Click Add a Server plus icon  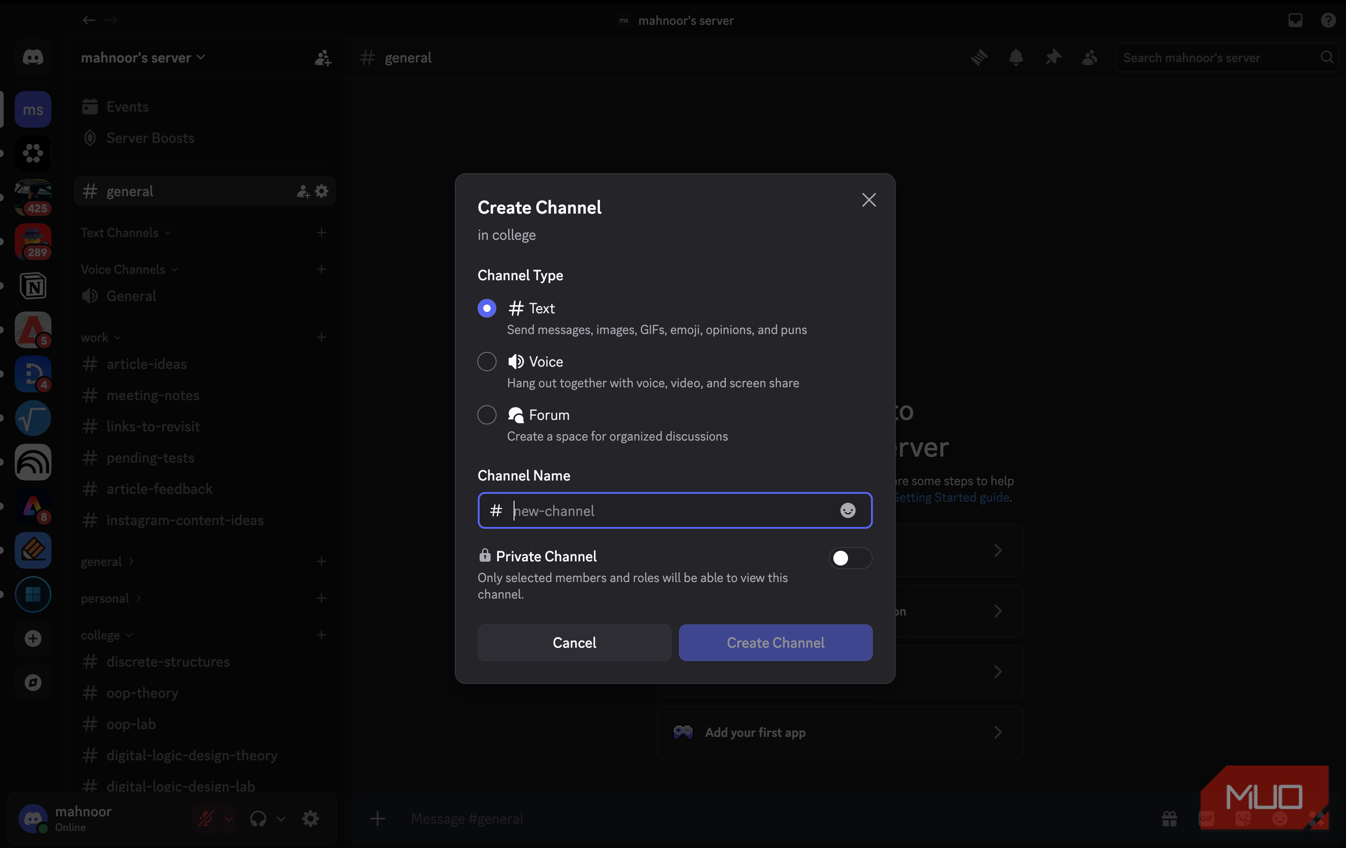(33, 639)
